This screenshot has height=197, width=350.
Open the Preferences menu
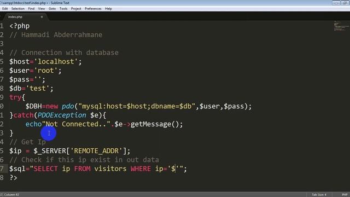(93, 9)
